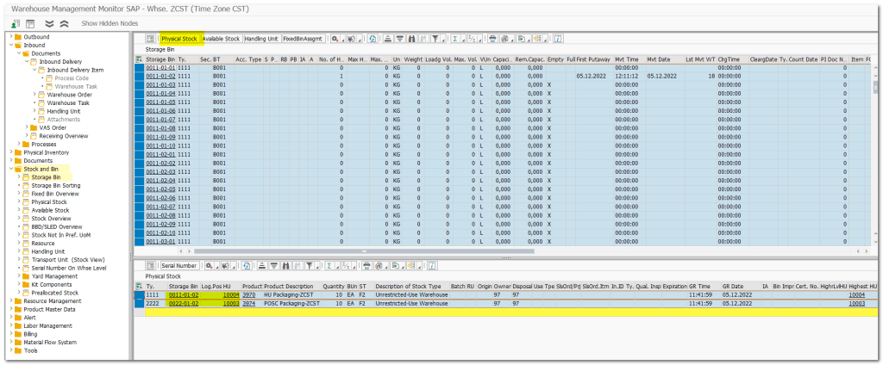Click the refresh icon in upper grid toolbar

pos(373,39)
